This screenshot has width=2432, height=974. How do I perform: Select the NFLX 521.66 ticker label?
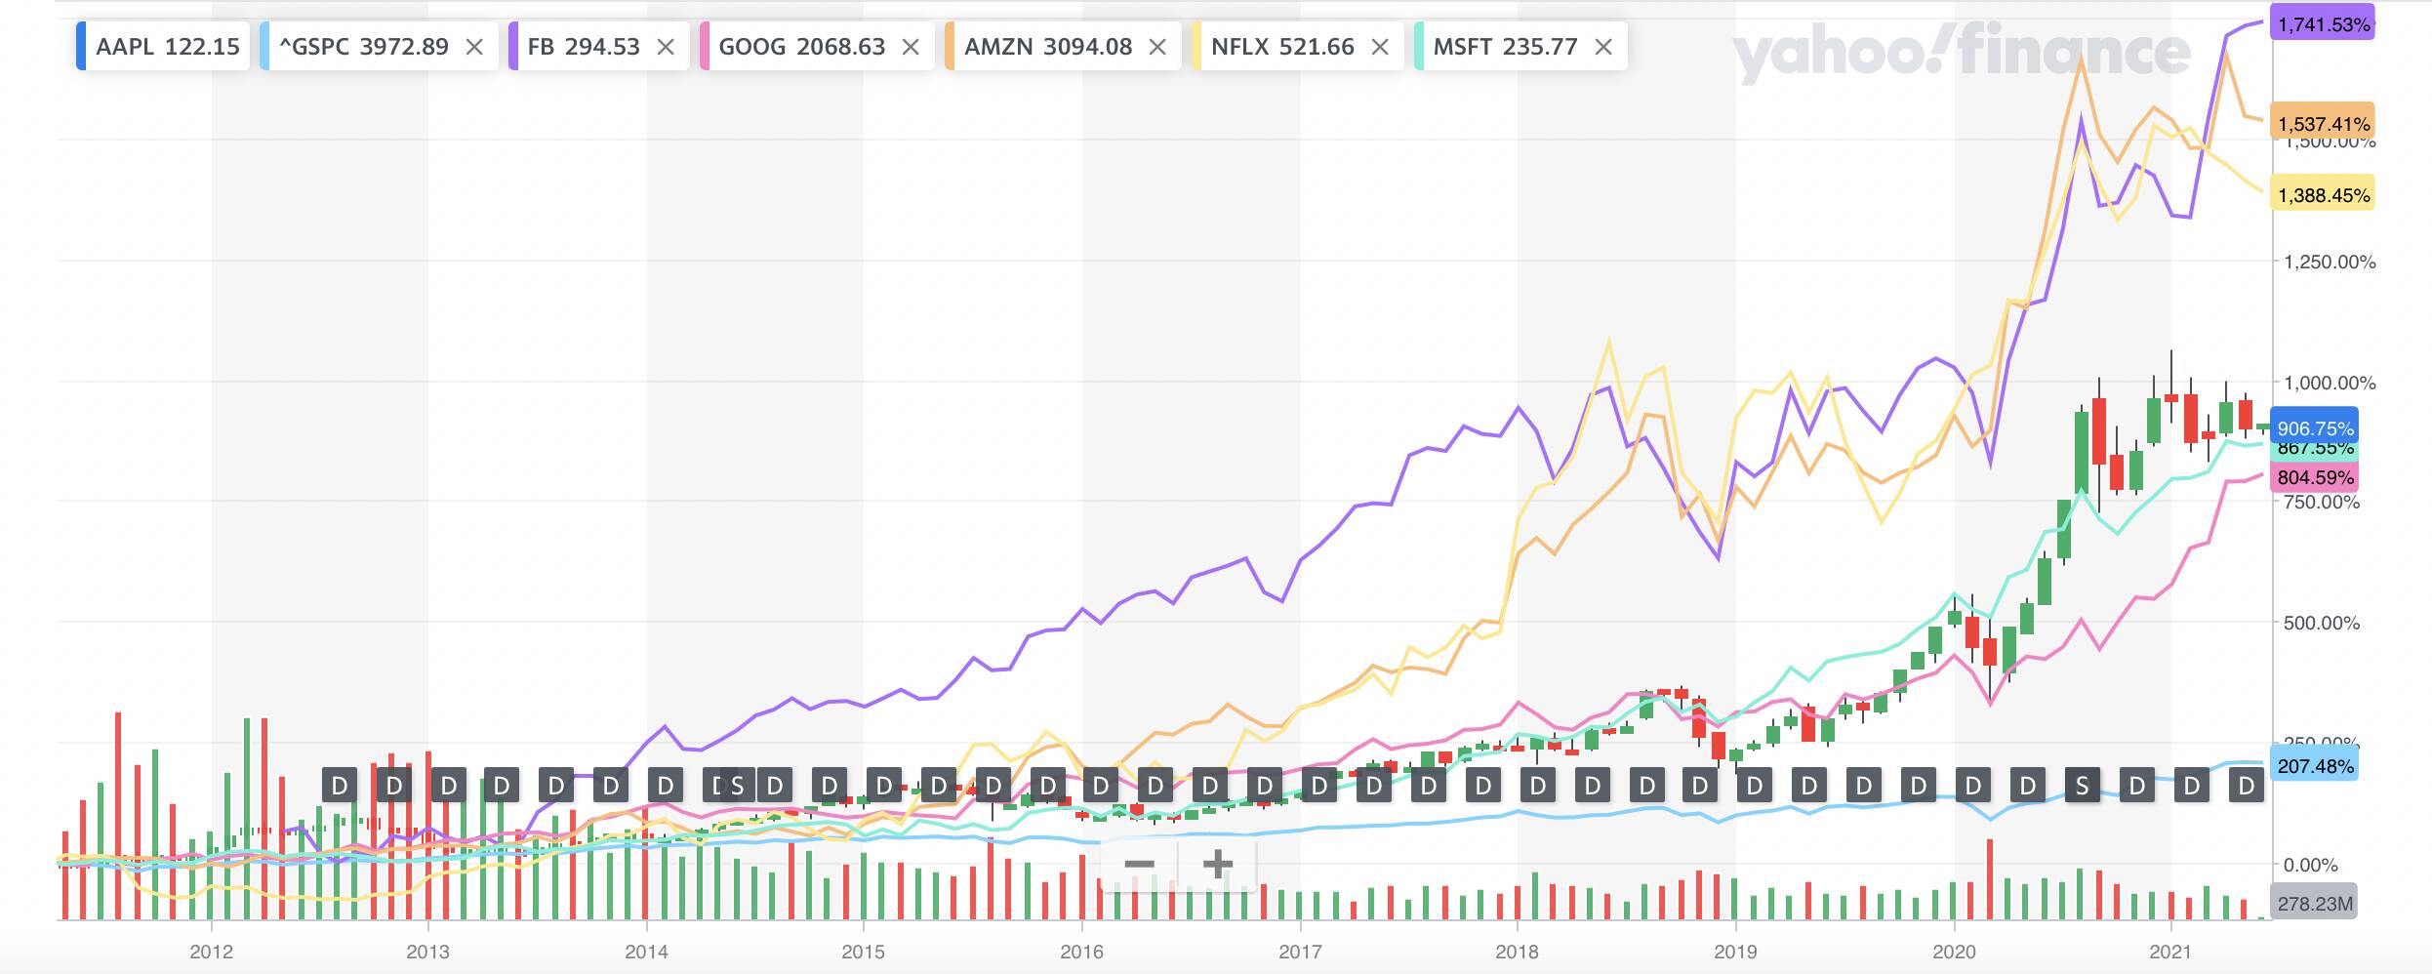[x=1282, y=47]
